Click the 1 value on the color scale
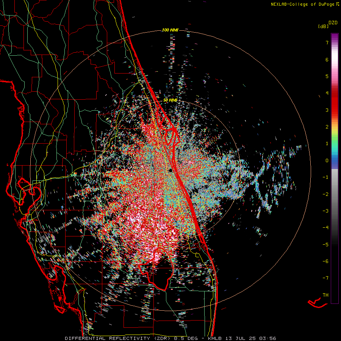341x341 pixels. 327,144
